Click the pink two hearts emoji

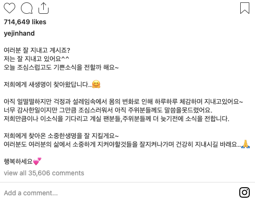coord(37,161)
